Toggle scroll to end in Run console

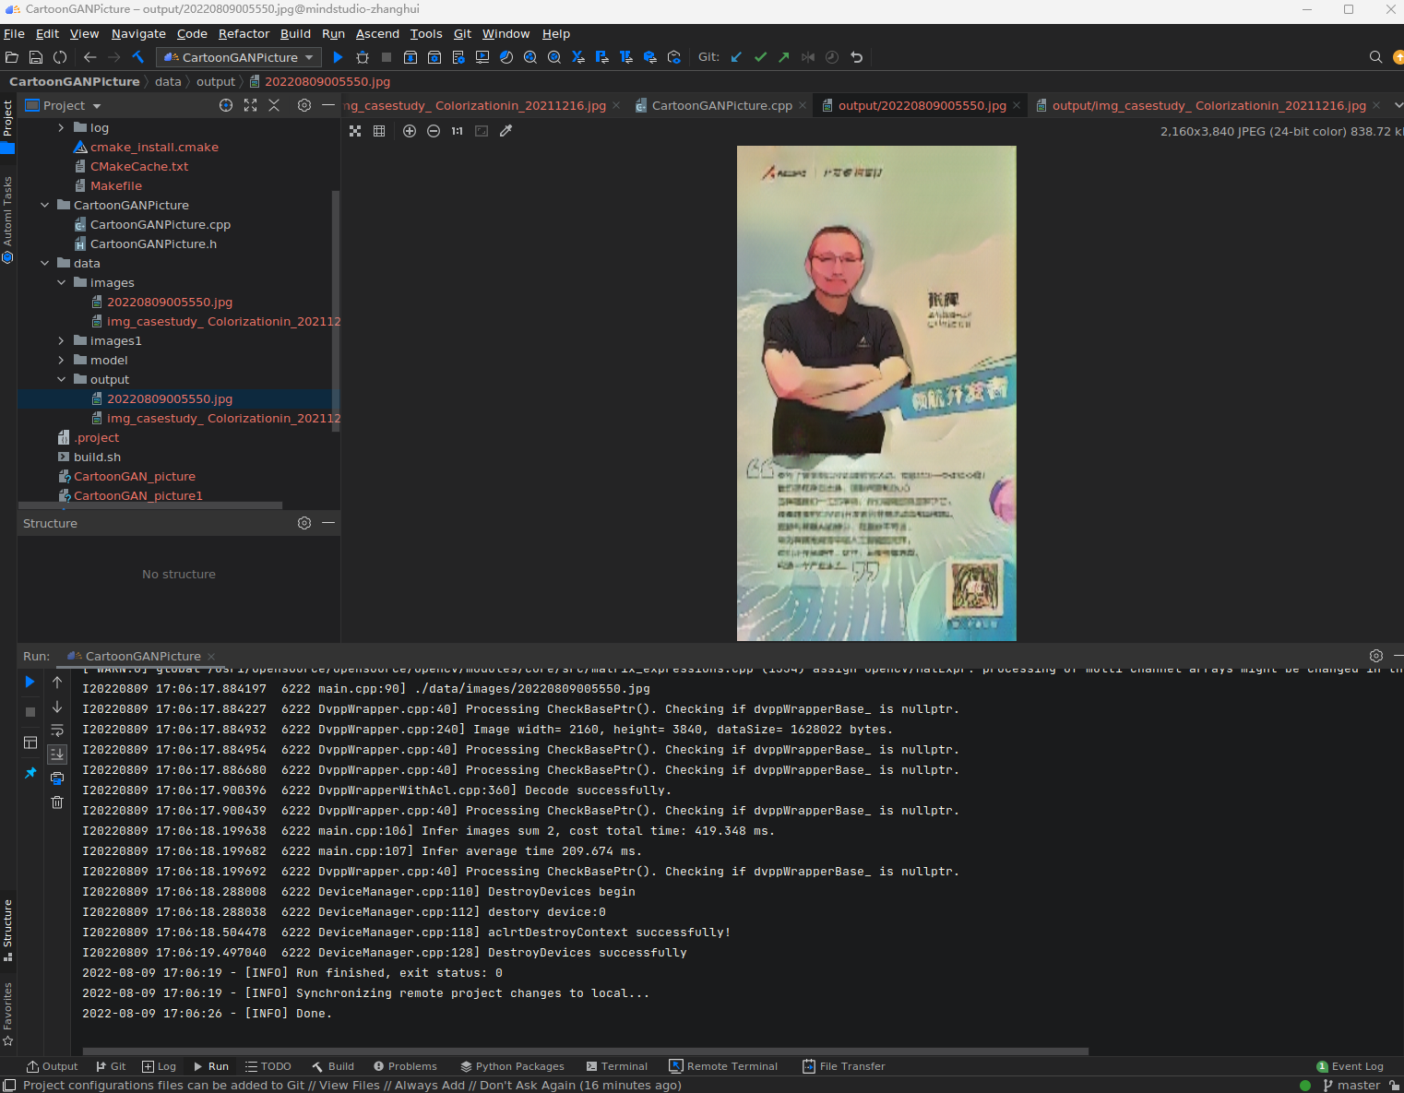[x=57, y=754]
